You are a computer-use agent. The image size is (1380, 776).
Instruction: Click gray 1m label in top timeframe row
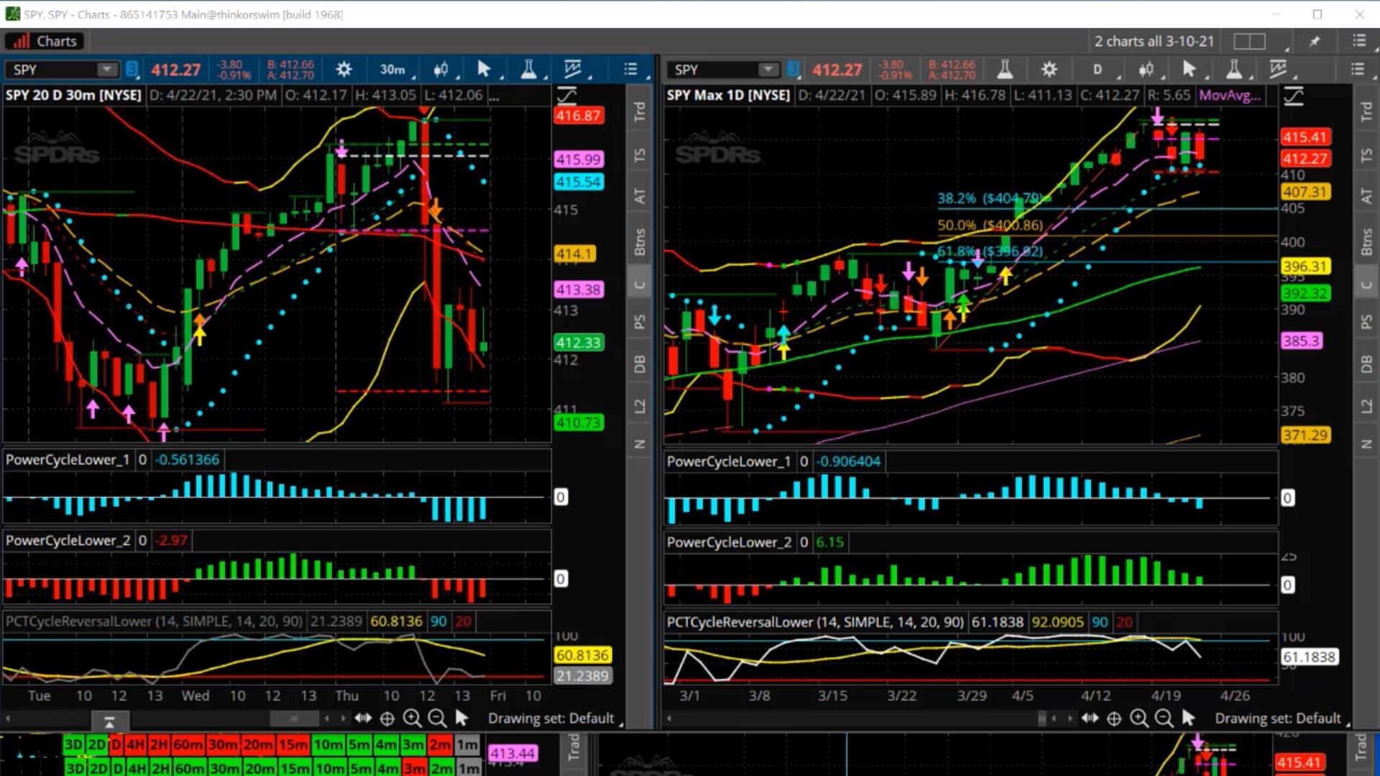(467, 745)
